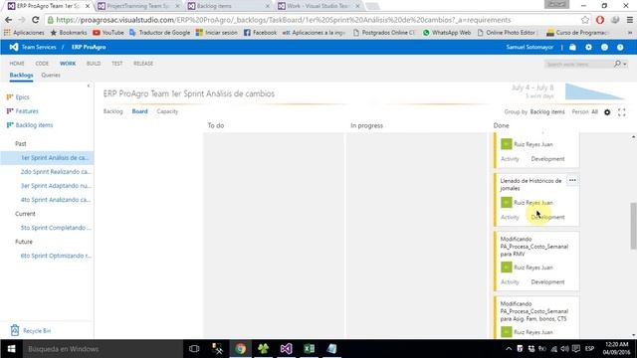Go to the RELEASE hub
Viewport: 637px width, 358px height.
coord(143,64)
